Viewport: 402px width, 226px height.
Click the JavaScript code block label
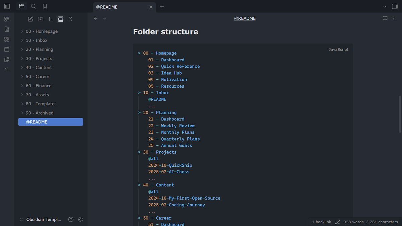pyautogui.click(x=338, y=50)
